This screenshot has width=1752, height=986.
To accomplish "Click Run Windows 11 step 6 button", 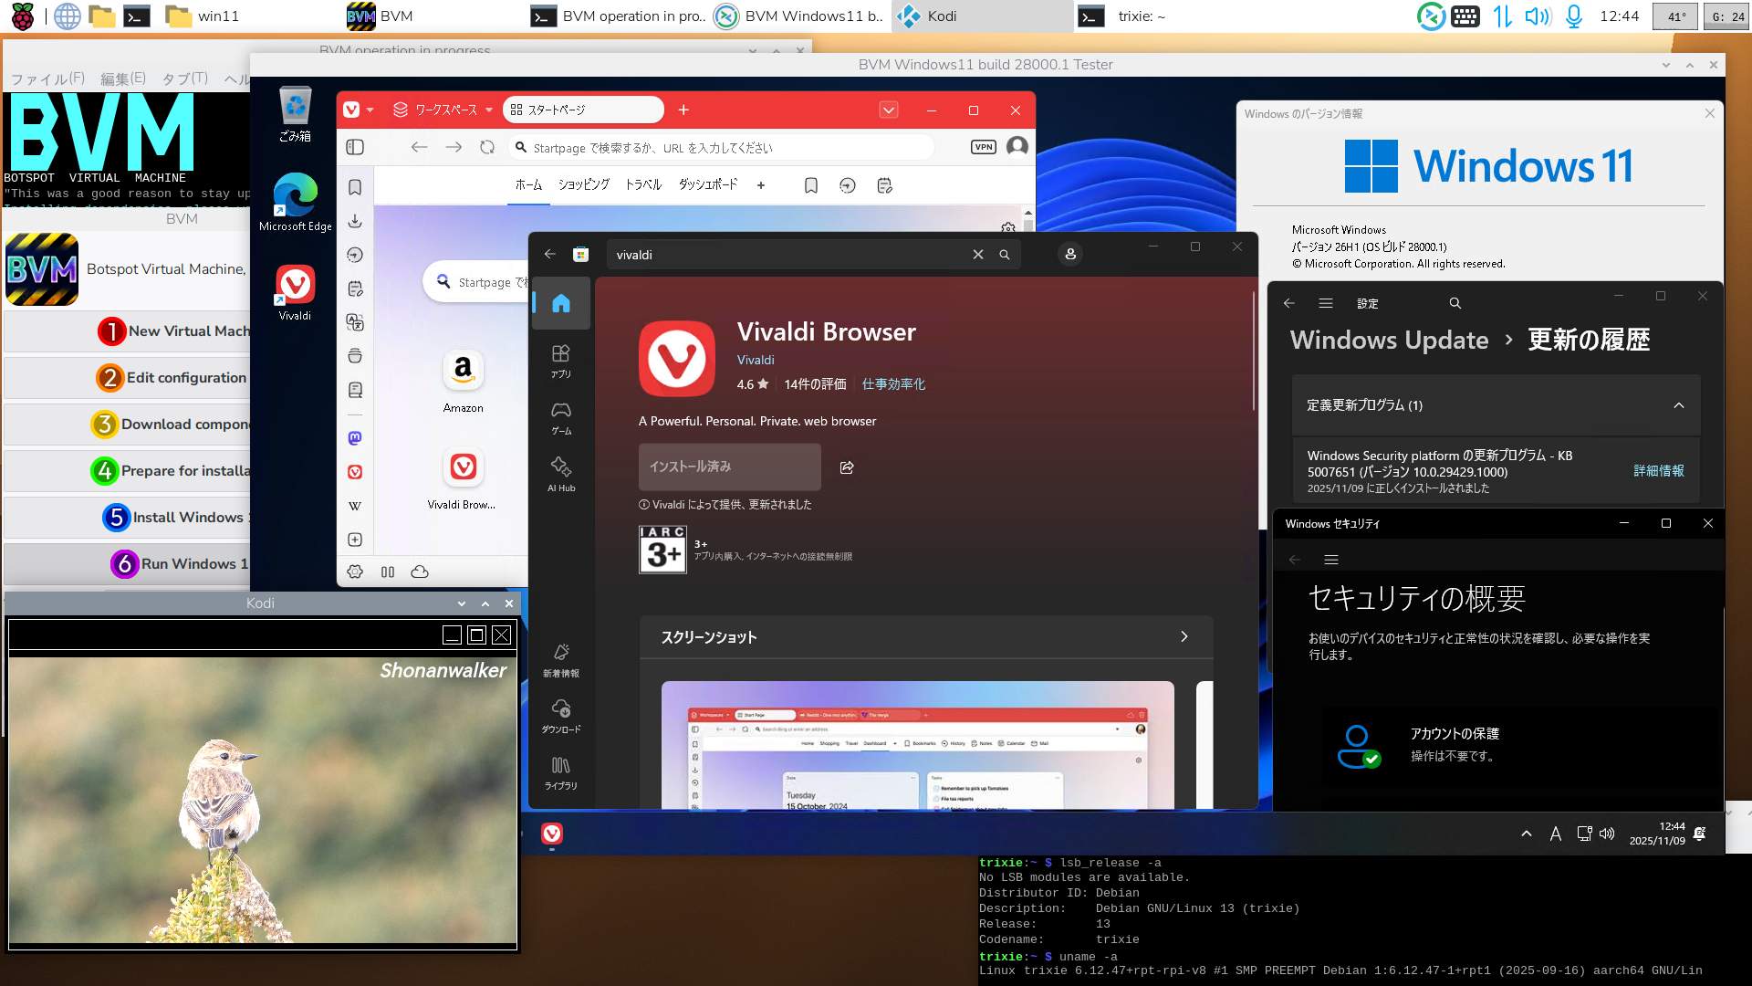I will 182,563.
